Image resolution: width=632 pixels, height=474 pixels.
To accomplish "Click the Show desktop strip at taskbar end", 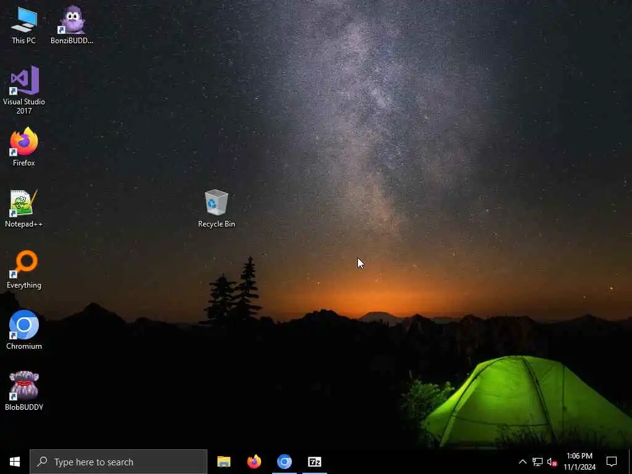I will (x=630, y=462).
